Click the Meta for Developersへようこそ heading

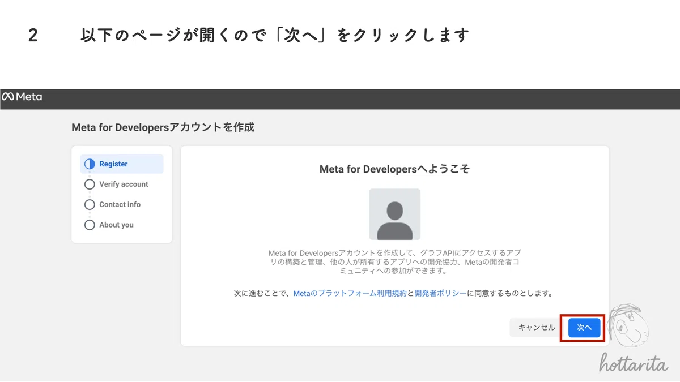click(x=395, y=169)
